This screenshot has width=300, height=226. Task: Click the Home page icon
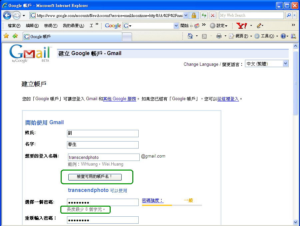[190, 36]
